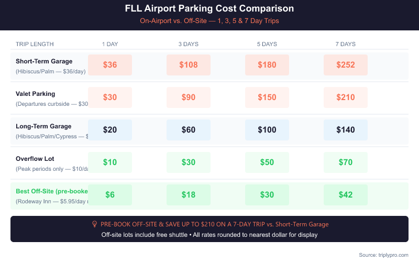Click the $100 Long-Term 5-day price cell

pyautogui.click(x=267, y=130)
